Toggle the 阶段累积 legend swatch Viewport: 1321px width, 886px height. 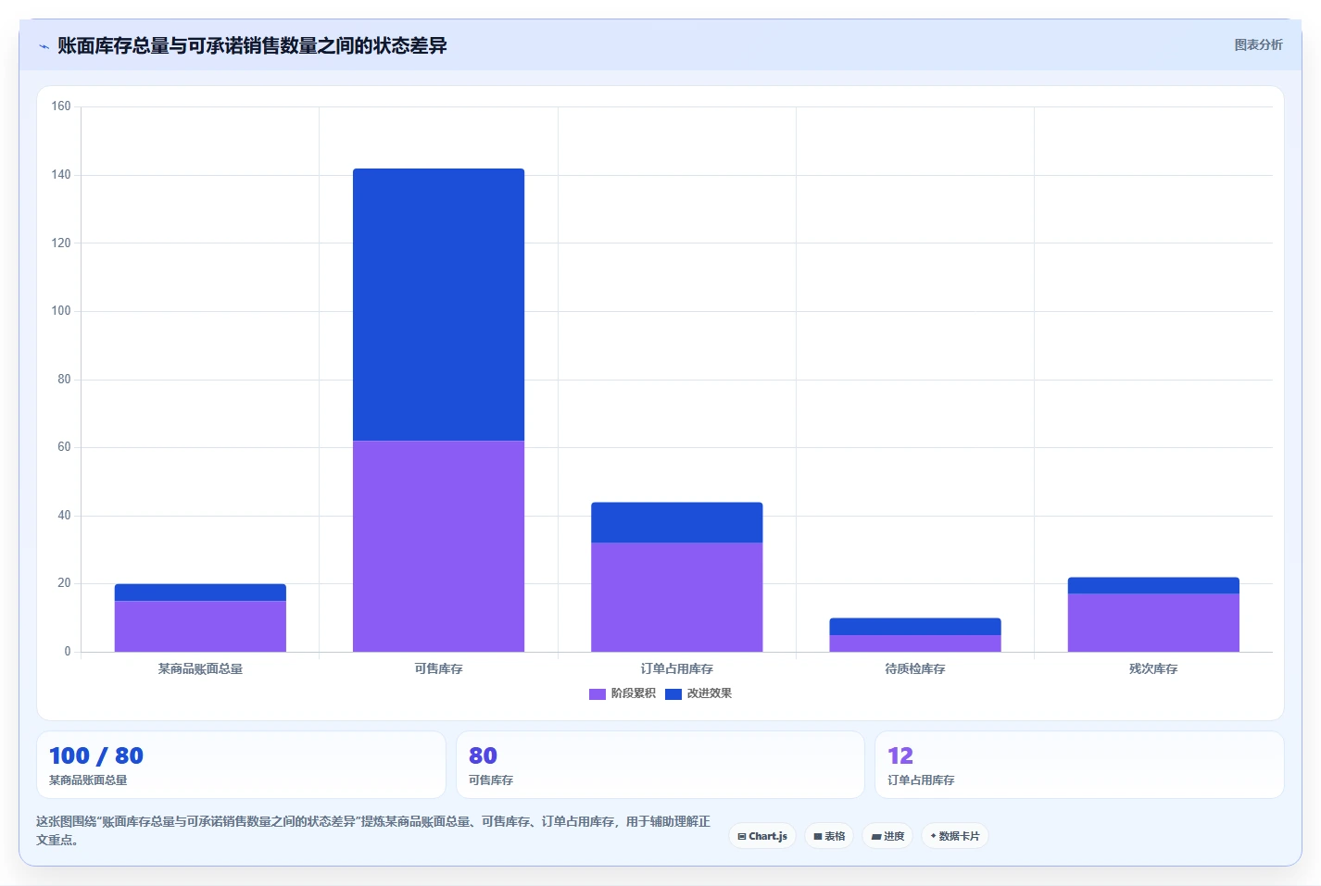click(598, 693)
